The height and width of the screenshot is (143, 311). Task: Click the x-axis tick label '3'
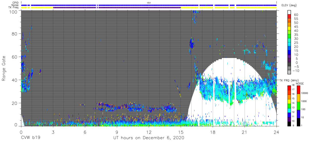(53, 132)
